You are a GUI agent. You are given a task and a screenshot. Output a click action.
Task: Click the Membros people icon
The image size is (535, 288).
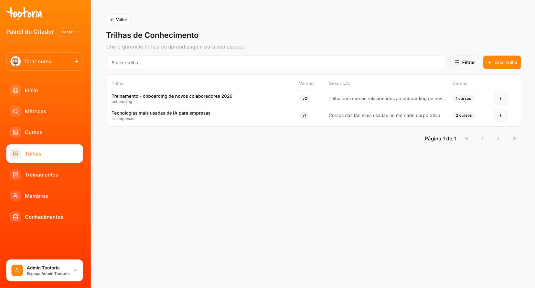[15, 196]
